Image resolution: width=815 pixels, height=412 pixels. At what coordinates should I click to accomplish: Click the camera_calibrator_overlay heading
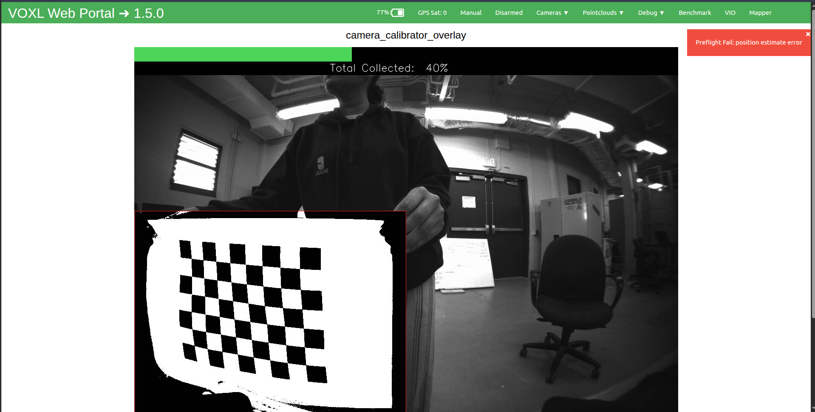(x=406, y=35)
